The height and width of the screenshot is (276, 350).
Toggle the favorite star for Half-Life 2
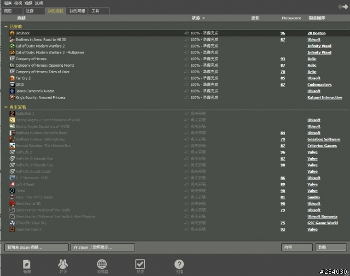point(186,152)
